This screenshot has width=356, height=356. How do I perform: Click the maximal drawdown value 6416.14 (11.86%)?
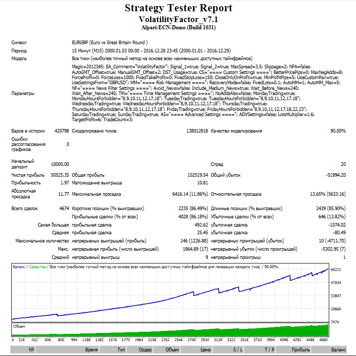pos(190,194)
